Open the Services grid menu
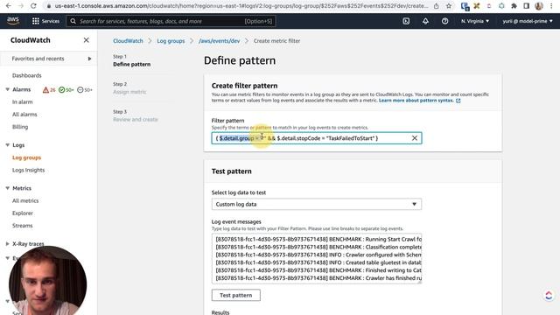 click(45, 21)
